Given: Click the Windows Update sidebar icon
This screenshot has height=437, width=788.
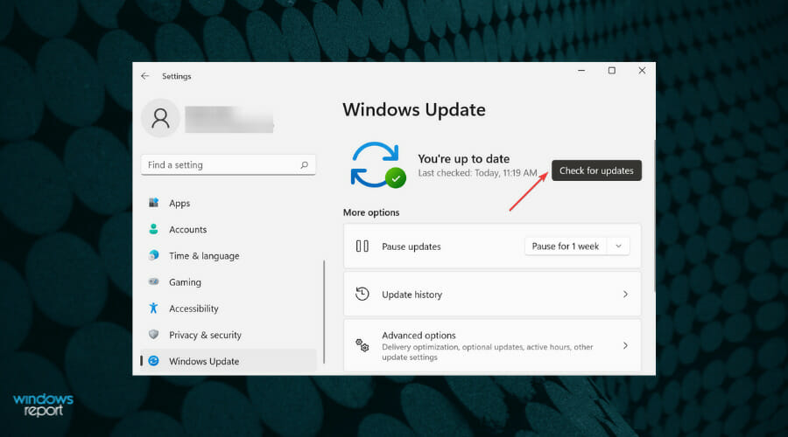Looking at the screenshot, I should (154, 361).
